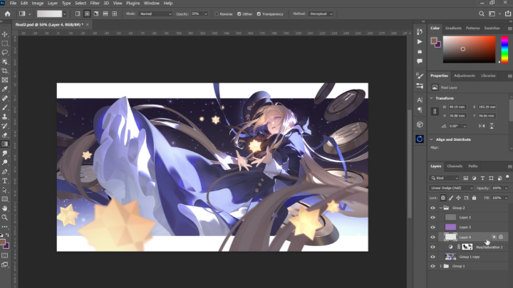Toggle the Transparency checkbox
The image size is (513, 288).
click(259, 14)
